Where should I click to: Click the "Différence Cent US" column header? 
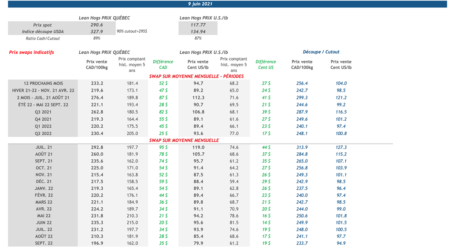tap(266, 65)
